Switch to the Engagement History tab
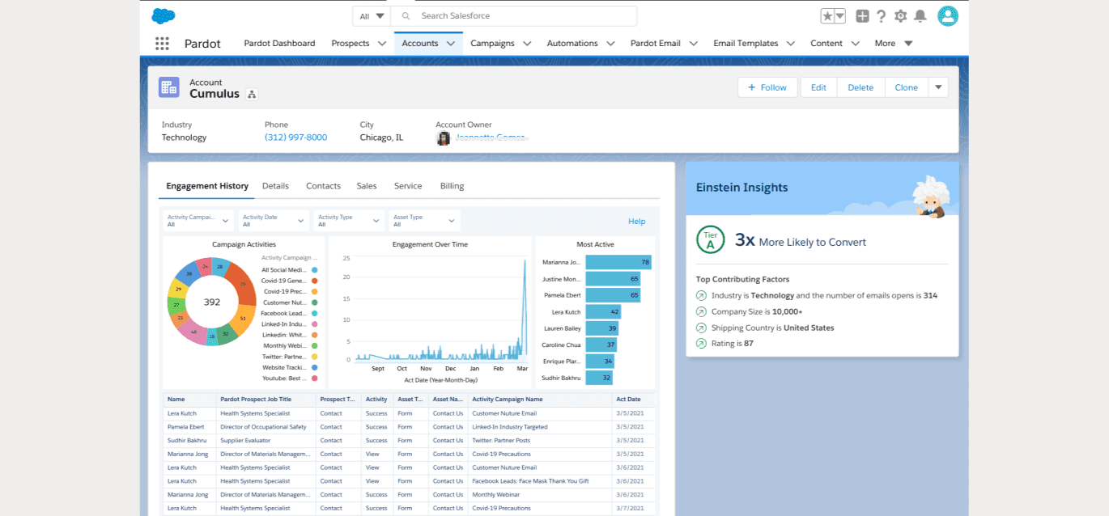Image resolution: width=1109 pixels, height=516 pixels. point(207,186)
